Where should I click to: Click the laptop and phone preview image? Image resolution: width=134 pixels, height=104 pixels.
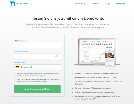97,54
